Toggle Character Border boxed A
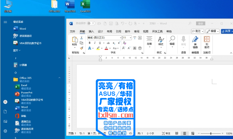 (140, 38)
